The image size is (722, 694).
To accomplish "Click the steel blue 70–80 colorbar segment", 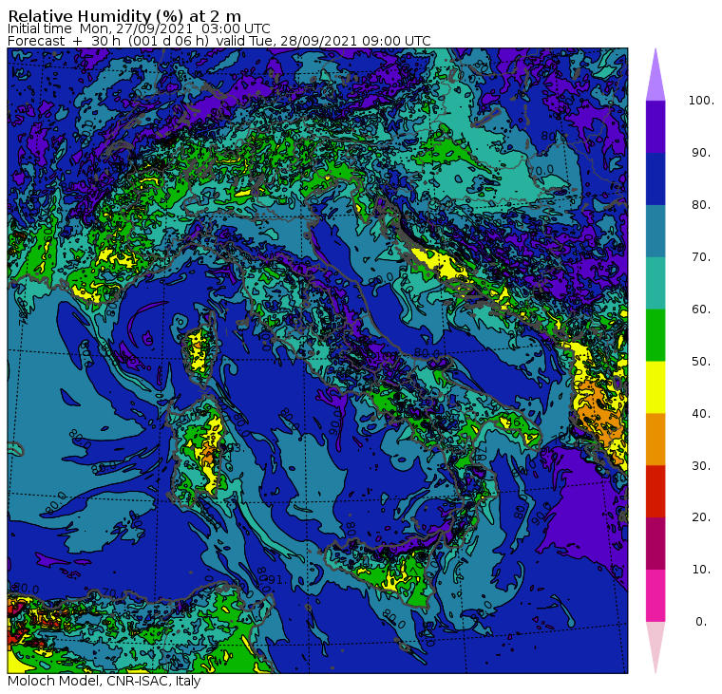I will pos(655,231).
